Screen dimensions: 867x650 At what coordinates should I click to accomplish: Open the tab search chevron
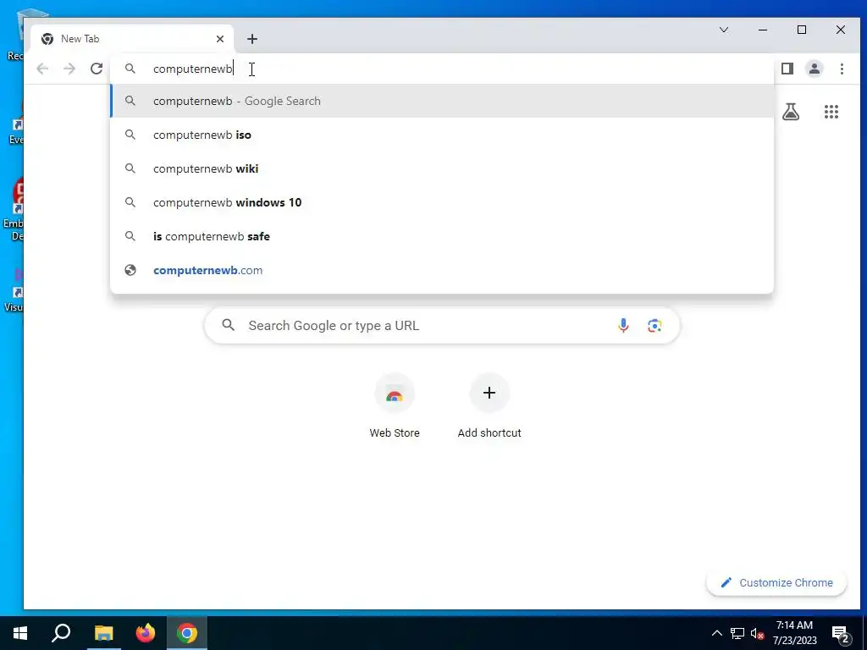point(724,30)
